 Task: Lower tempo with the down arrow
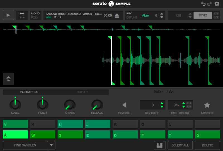(190, 17)
